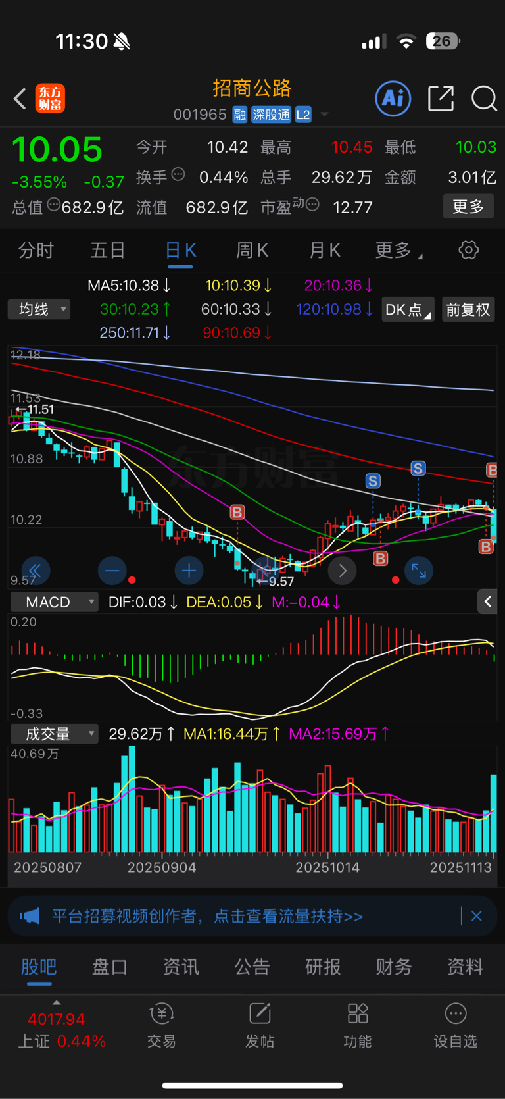The width and height of the screenshot is (505, 1099).
Task: Tap the 11.51 high price label
Action: [x=34, y=409]
